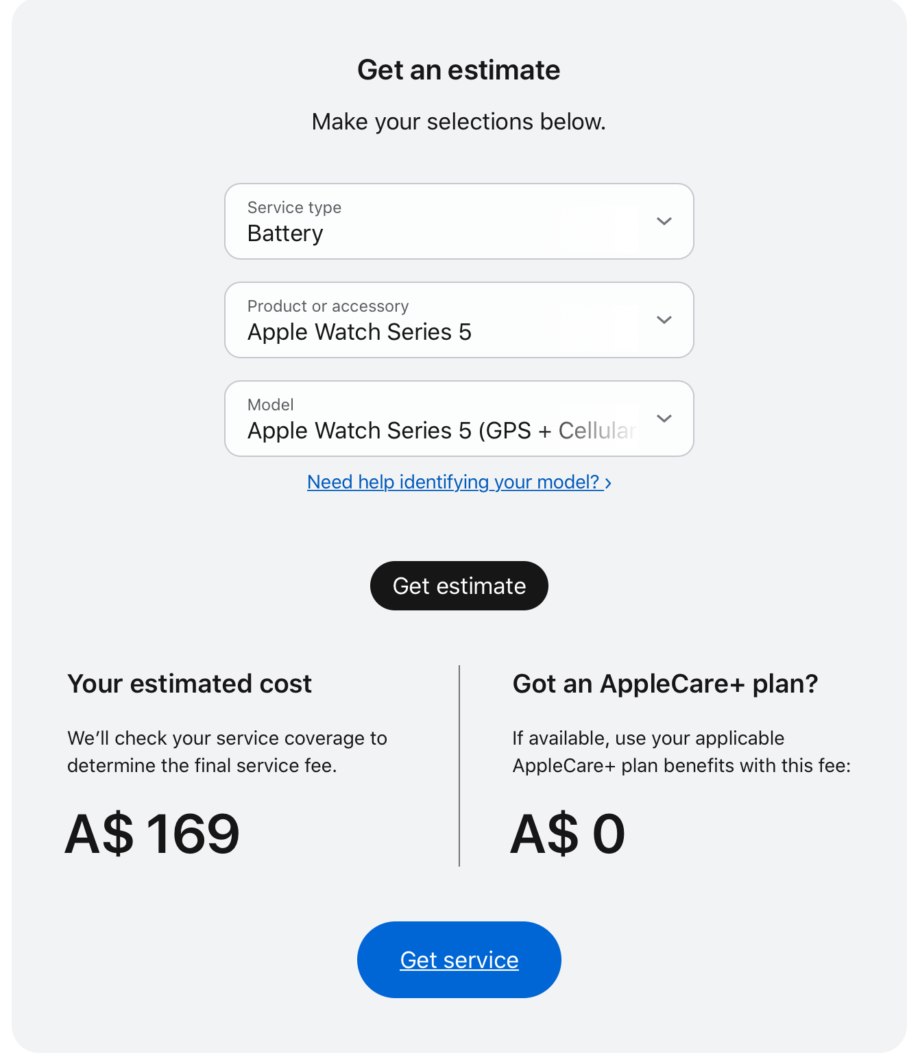Open the Apple Watch Series 5 product dropdown
This screenshot has height=1055, width=920.
click(439, 320)
